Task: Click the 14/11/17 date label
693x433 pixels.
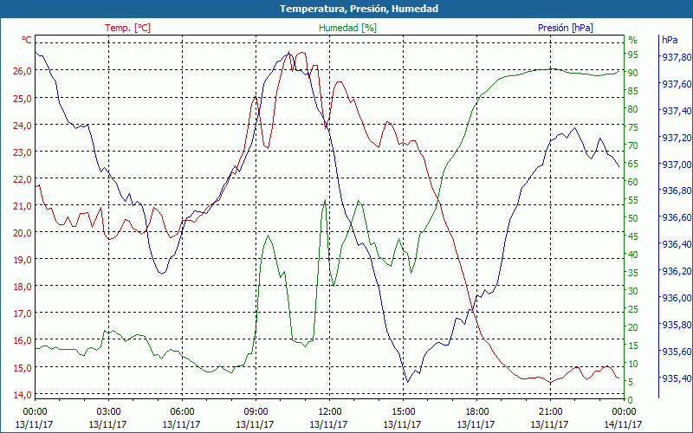Action: (623, 424)
